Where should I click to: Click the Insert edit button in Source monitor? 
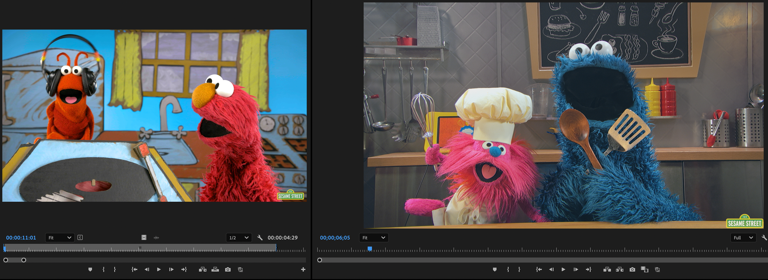point(202,270)
